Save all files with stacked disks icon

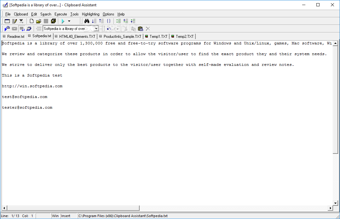click(x=53, y=21)
